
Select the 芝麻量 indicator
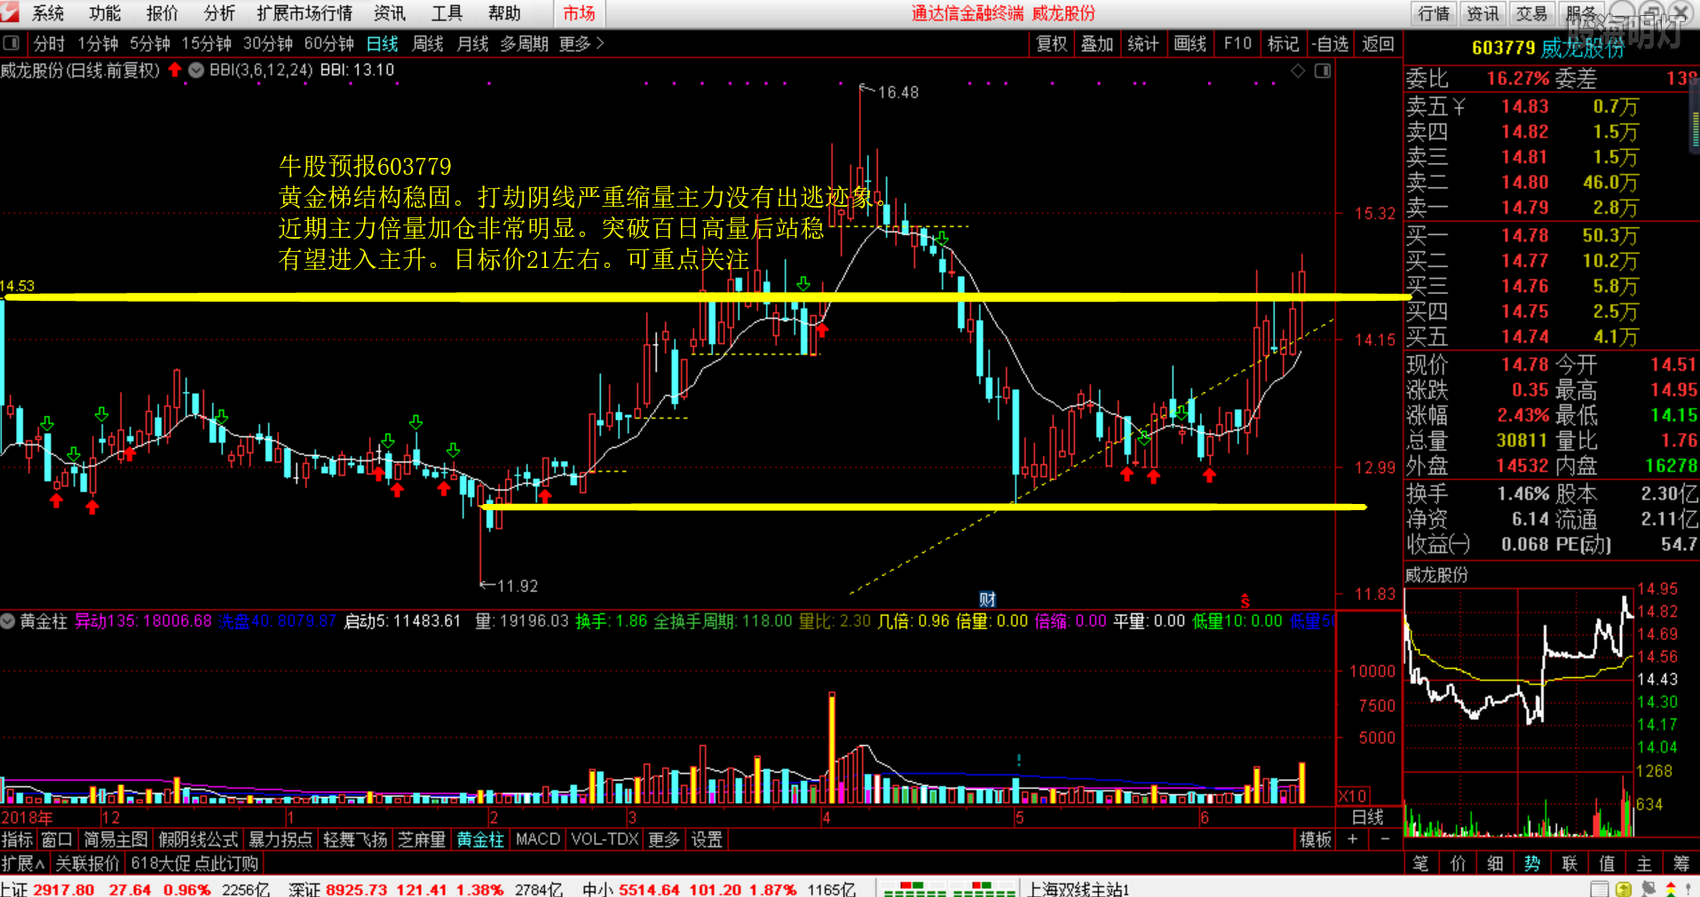[422, 839]
